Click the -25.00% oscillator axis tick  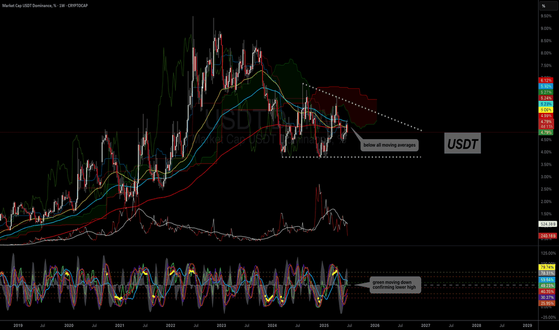(x=548, y=317)
